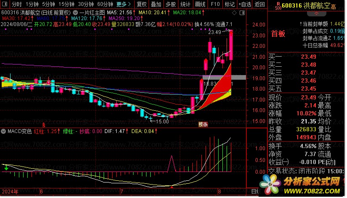Click the 买五 price 23.45
The height and width of the screenshot is (198, 347).
pyautogui.click(x=309, y=89)
